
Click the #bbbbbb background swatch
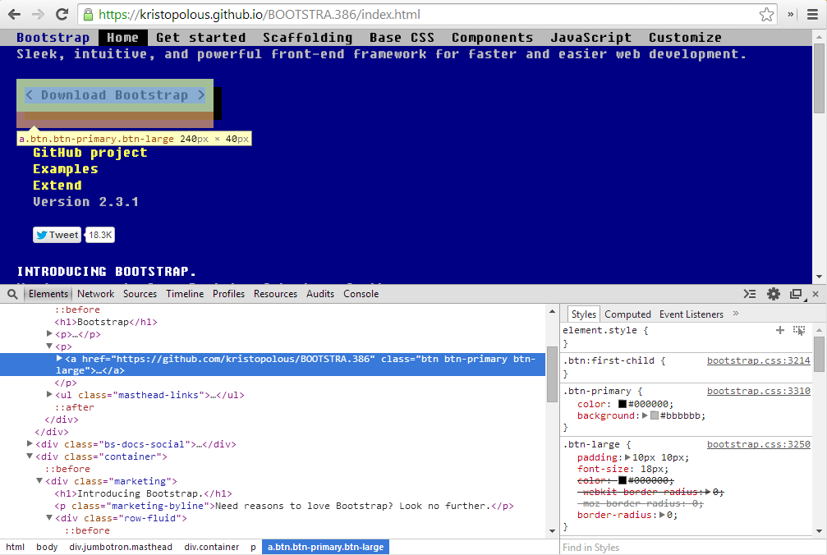click(655, 416)
